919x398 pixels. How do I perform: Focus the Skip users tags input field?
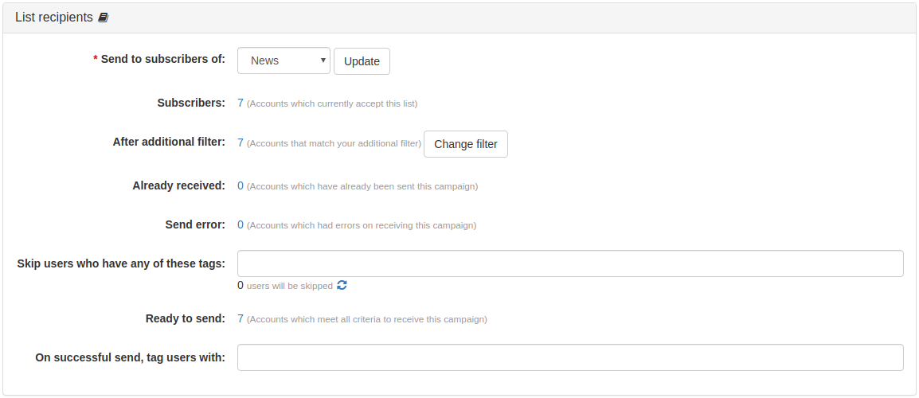570,263
